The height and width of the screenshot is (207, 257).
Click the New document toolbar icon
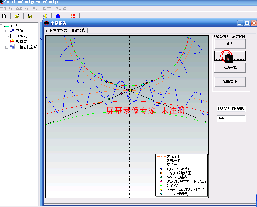coord(4,16)
